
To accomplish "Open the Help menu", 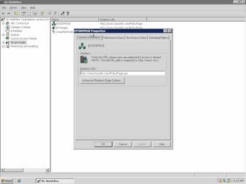I will point(33,8).
